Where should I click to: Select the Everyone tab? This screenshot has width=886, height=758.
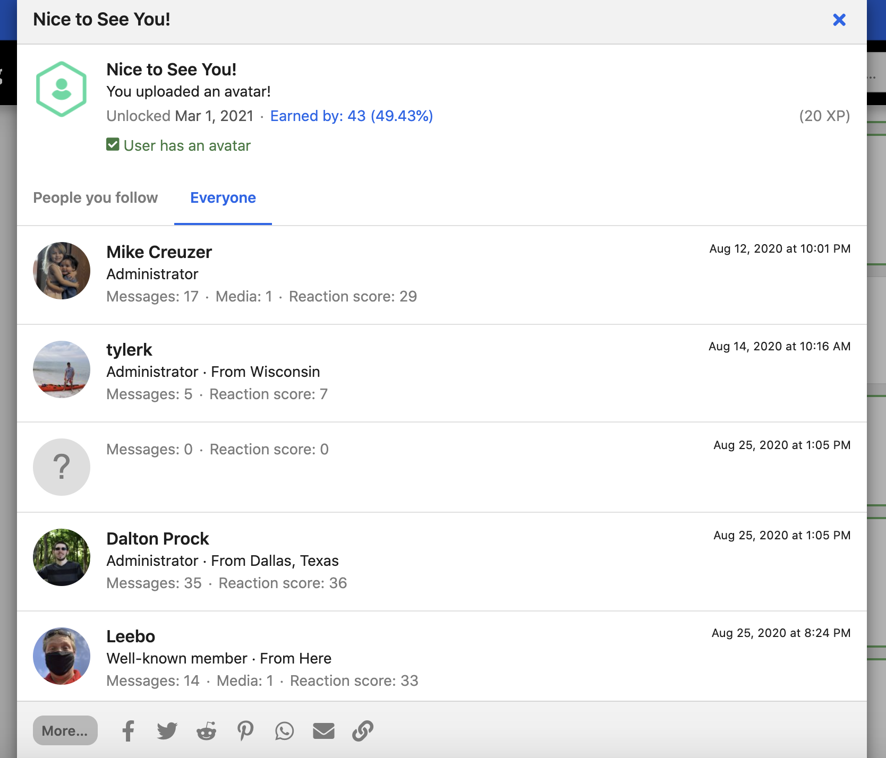point(223,198)
